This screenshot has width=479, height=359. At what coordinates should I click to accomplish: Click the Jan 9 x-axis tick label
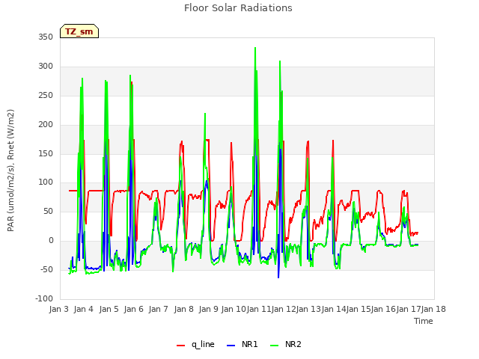click(209, 309)
